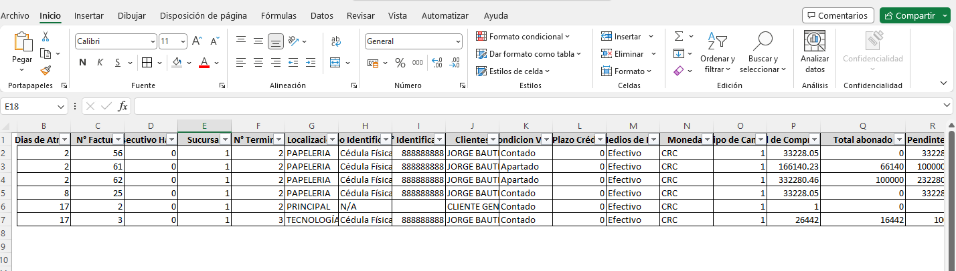This screenshot has height=271, width=956.
Task: Decrease decimal places icon
Action: (x=455, y=63)
